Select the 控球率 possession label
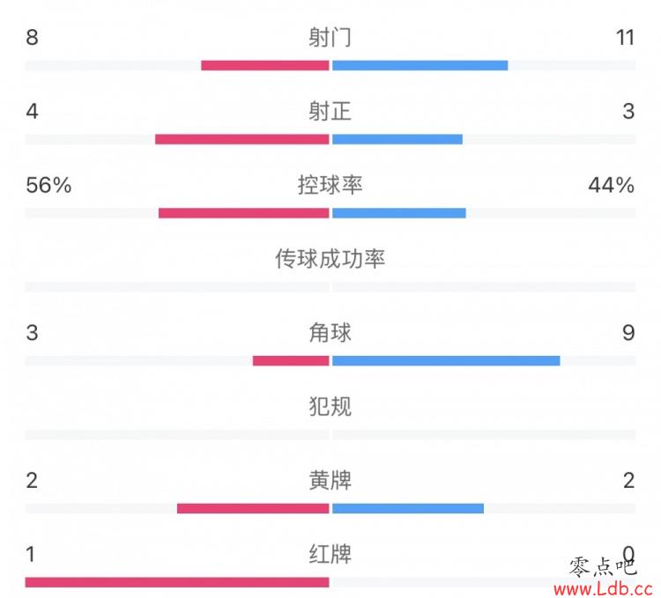 330,185
